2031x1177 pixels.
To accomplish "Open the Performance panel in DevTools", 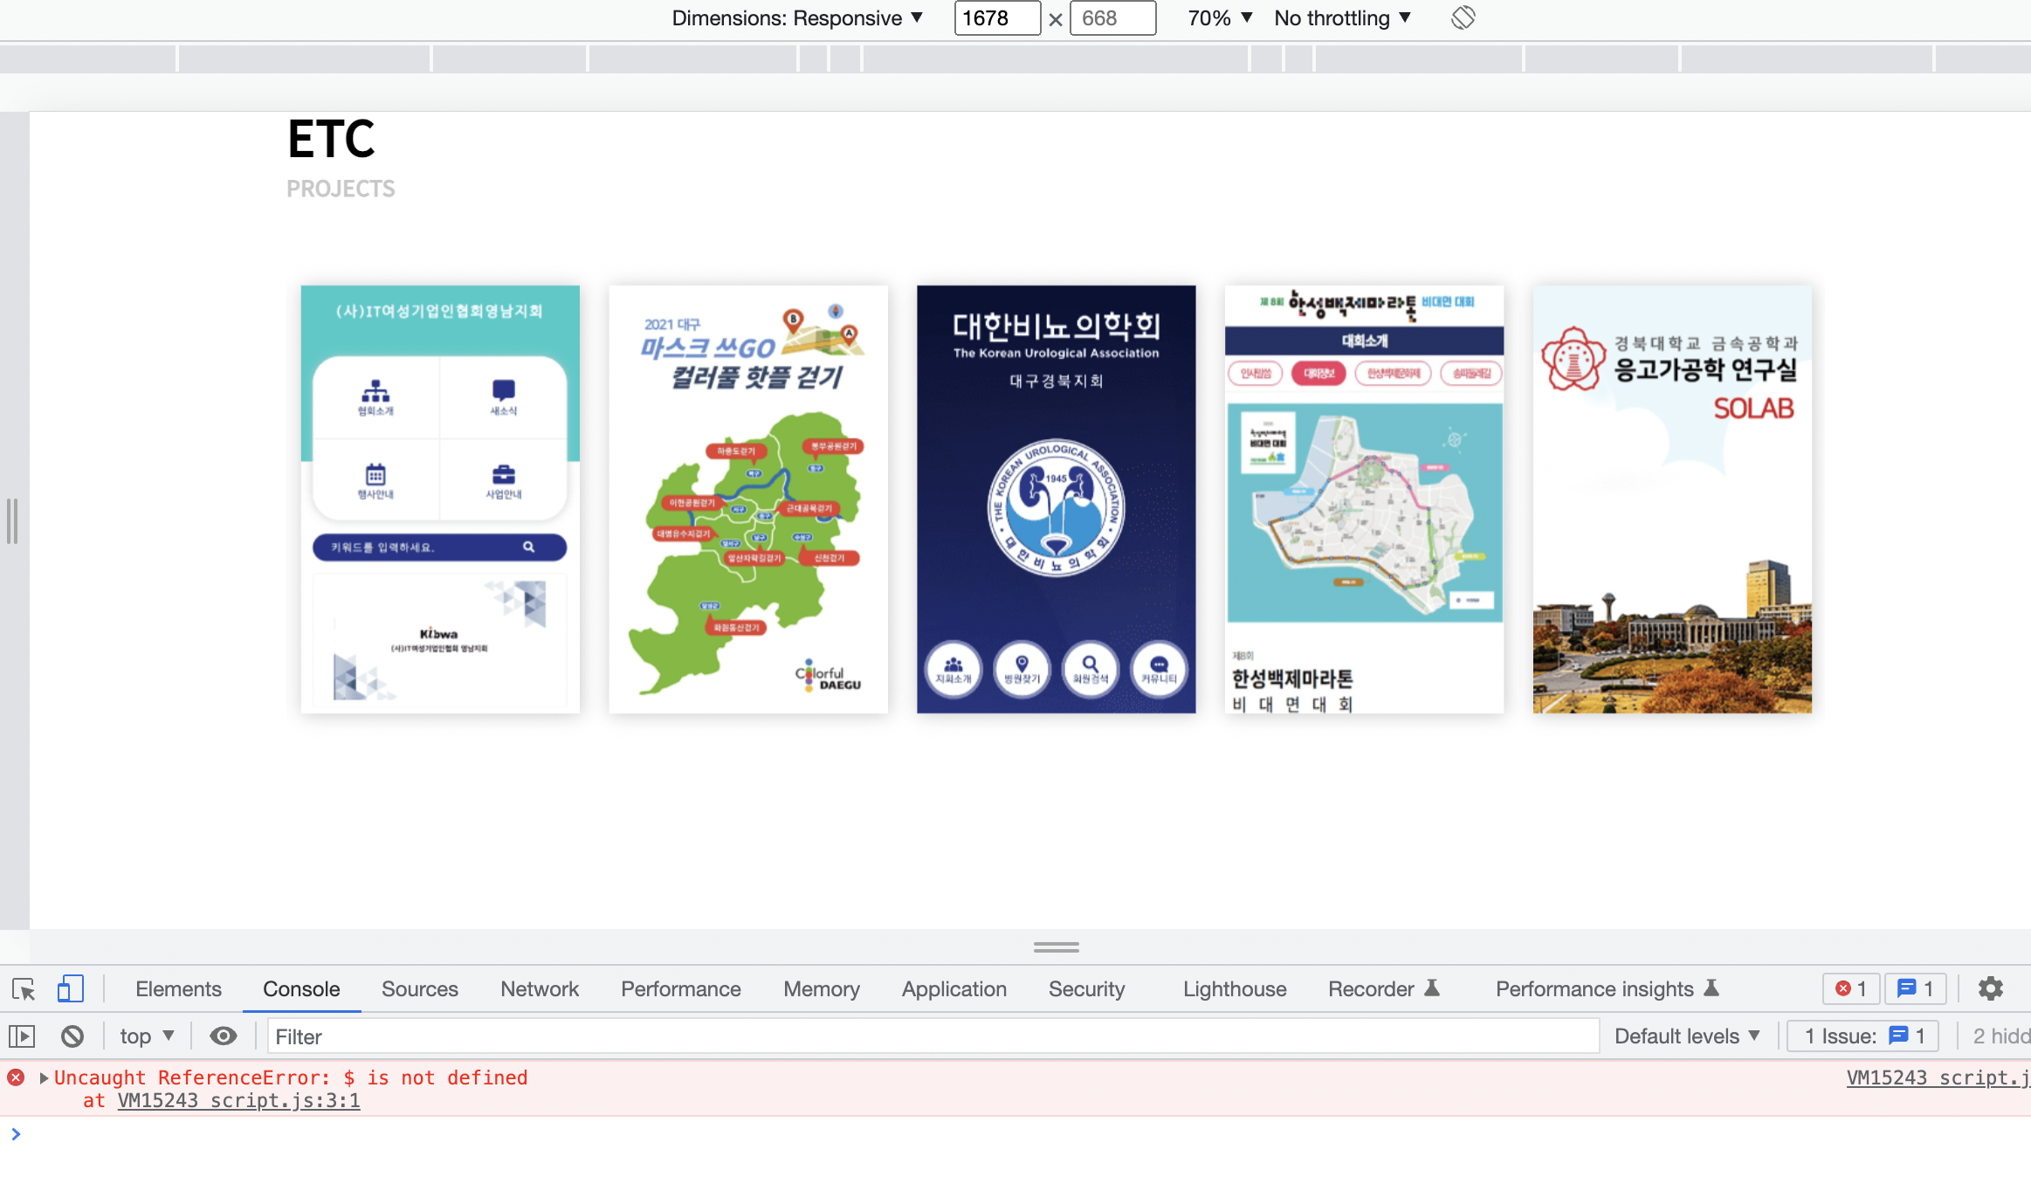I will [x=681, y=989].
